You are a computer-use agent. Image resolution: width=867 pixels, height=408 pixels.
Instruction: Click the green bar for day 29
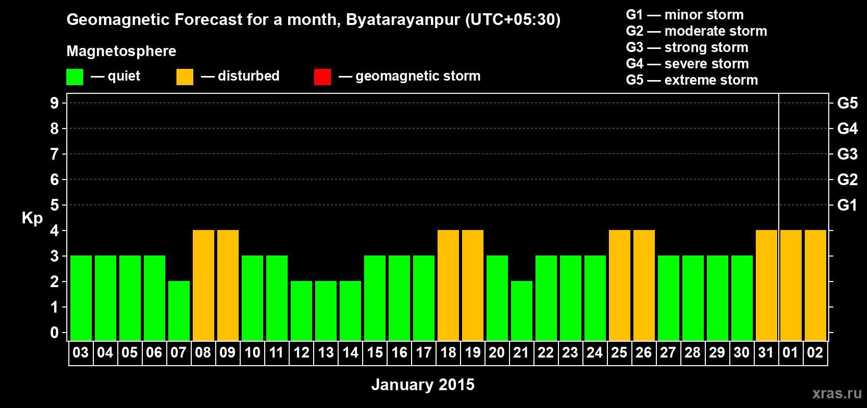[x=718, y=298]
